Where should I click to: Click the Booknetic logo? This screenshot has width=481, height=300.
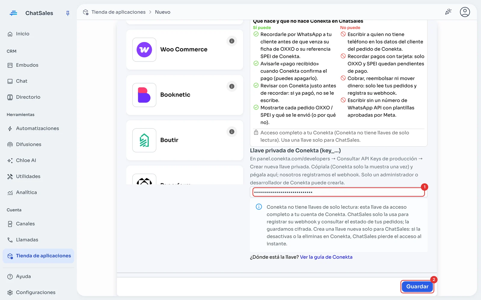144,95
